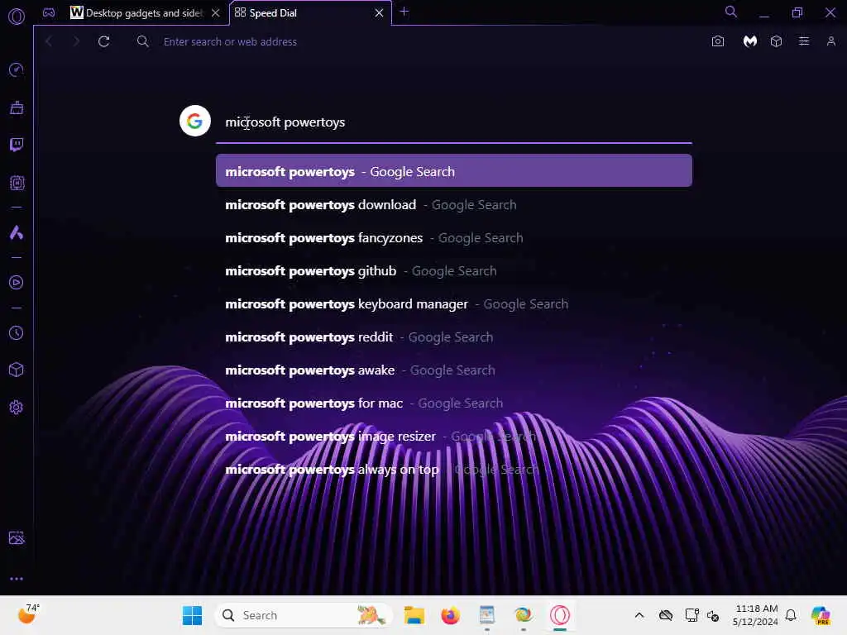Search tabs with top-right magnifier
This screenshot has height=635, width=847.
pyautogui.click(x=730, y=12)
